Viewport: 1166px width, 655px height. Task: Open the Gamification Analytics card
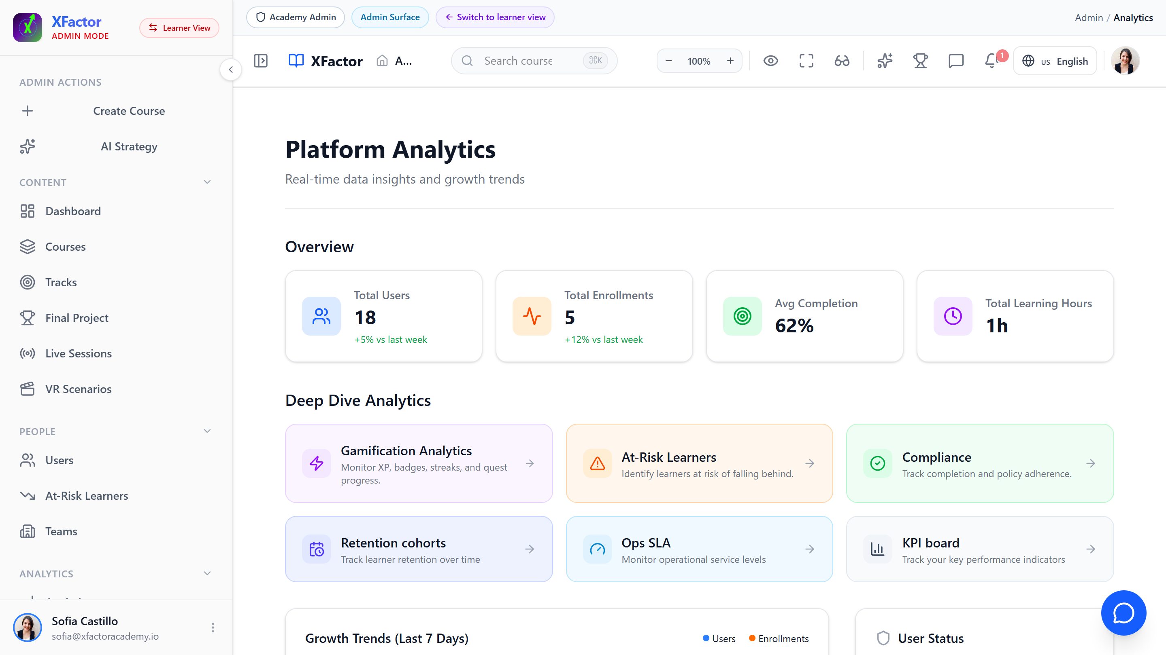(419, 463)
